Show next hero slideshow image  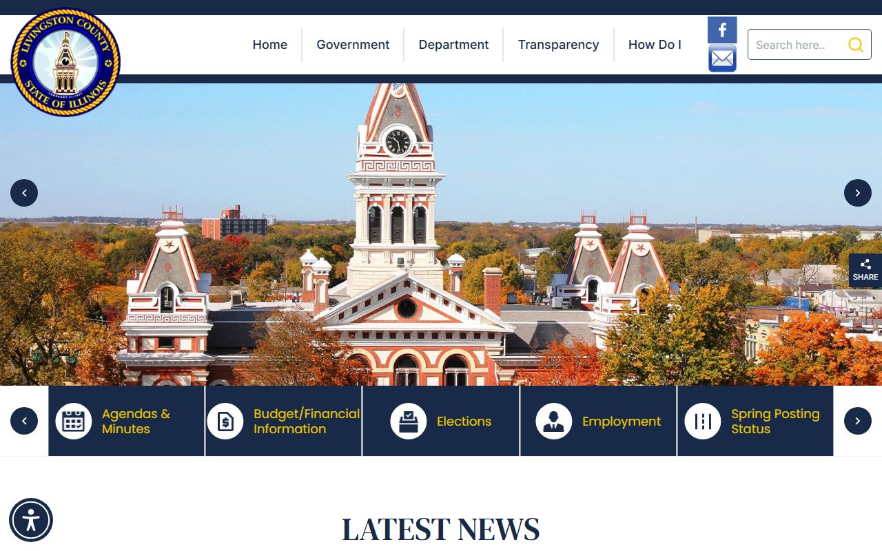tap(858, 193)
